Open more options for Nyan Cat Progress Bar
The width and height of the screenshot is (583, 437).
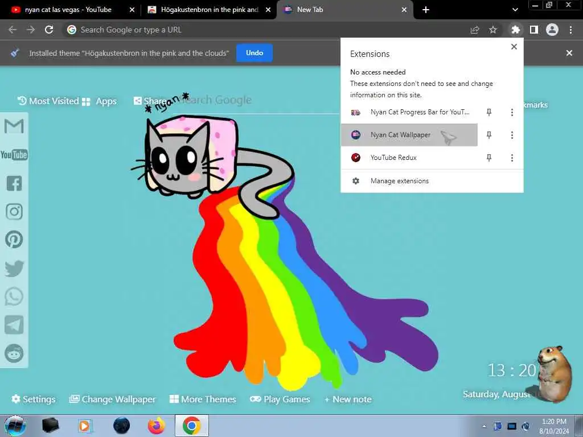tap(512, 112)
